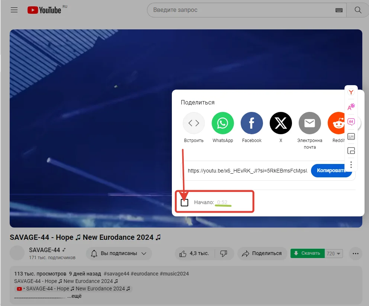Screen dimensions: 369x306
Task: Enable the Начало start-time checkbox
Action: coord(184,202)
